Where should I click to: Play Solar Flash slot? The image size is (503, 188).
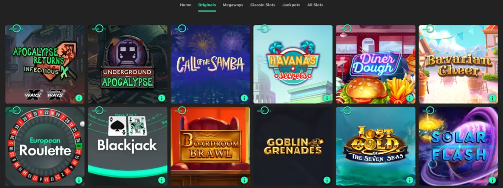(x=458, y=146)
